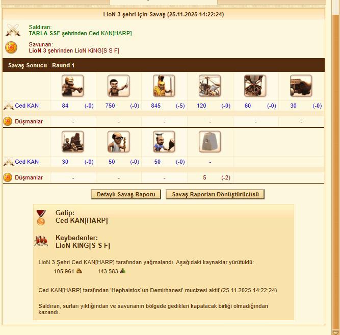This screenshot has width=340, height=335.
Task: Click the battering ram unit icon
Action: [x=301, y=86]
